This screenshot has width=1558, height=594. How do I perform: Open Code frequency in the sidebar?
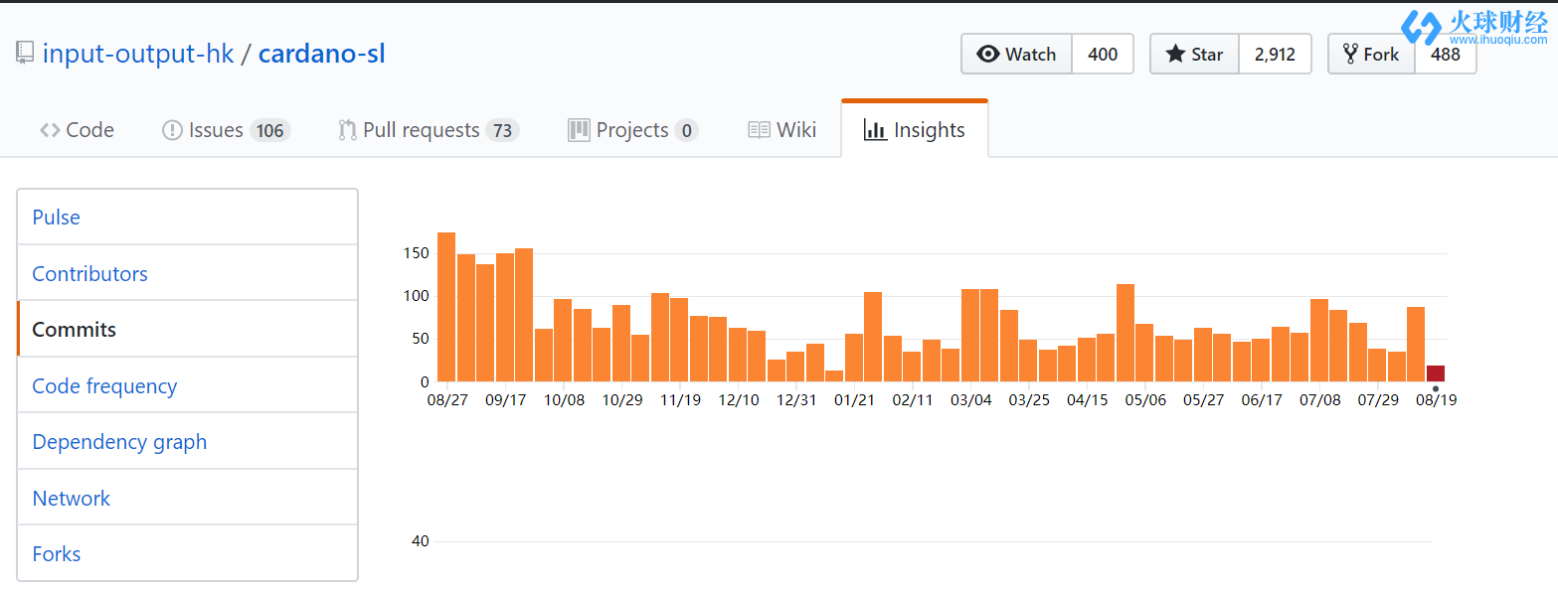pyautogui.click(x=187, y=385)
